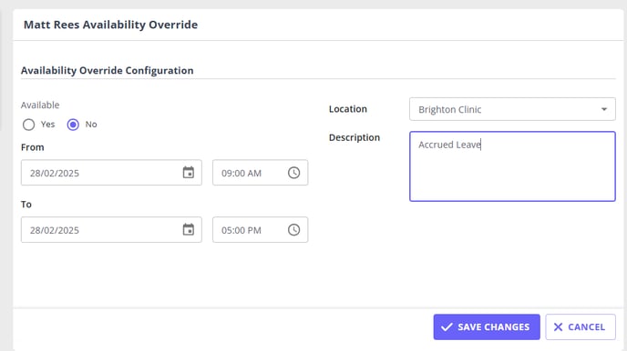Focus the 09:00 AM start time field
This screenshot has height=351, width=627.
click(x=260, y=173)
